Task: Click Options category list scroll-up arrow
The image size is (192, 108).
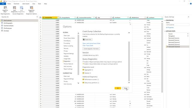Action: tap(78, 33)
